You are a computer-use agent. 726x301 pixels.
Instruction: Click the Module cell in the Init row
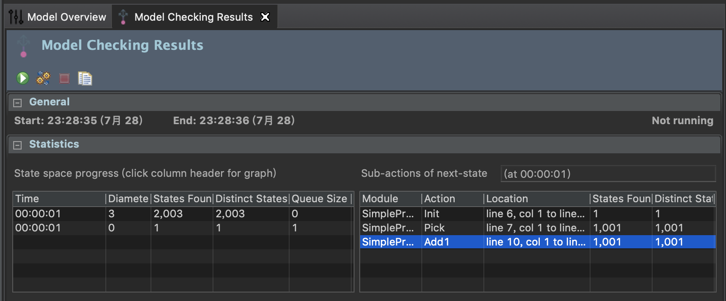[391, 214]
